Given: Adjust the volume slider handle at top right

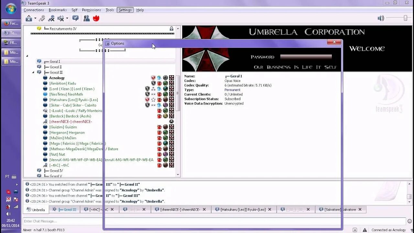Looking at the screenshot, I should pos(405,18).
